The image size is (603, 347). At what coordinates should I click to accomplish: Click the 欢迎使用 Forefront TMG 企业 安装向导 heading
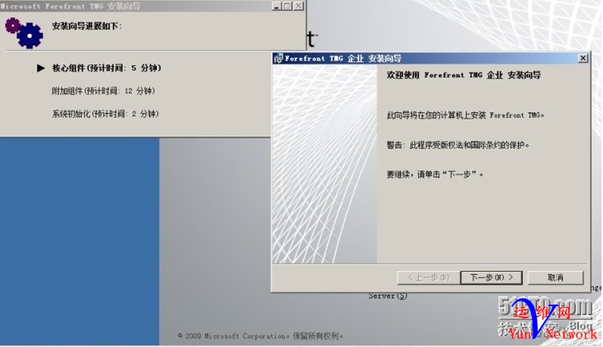464,75
